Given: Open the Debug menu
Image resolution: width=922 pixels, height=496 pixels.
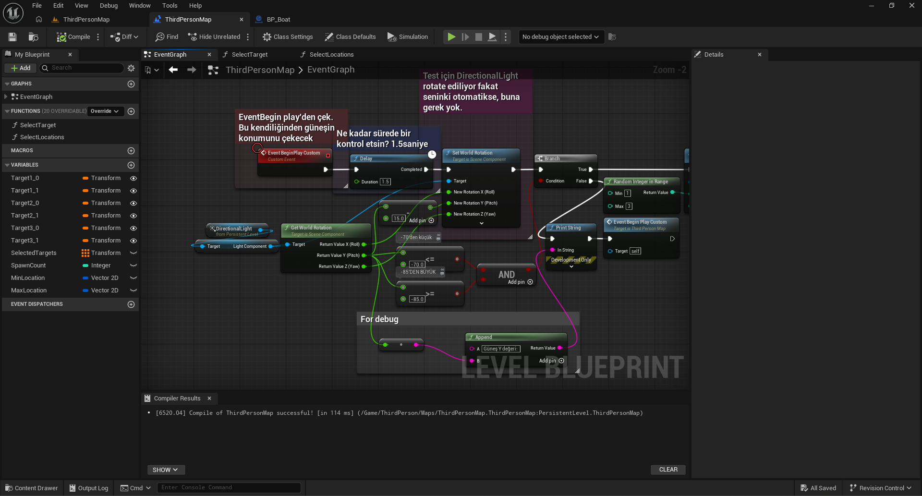Looking at the screenshot, I should pos(109,6).
